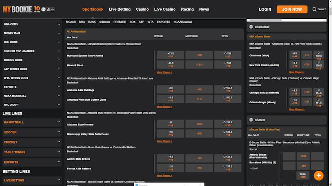The image size is (332, 186).
Task: Open the Casino navigation item
Action: coord(142,9)
